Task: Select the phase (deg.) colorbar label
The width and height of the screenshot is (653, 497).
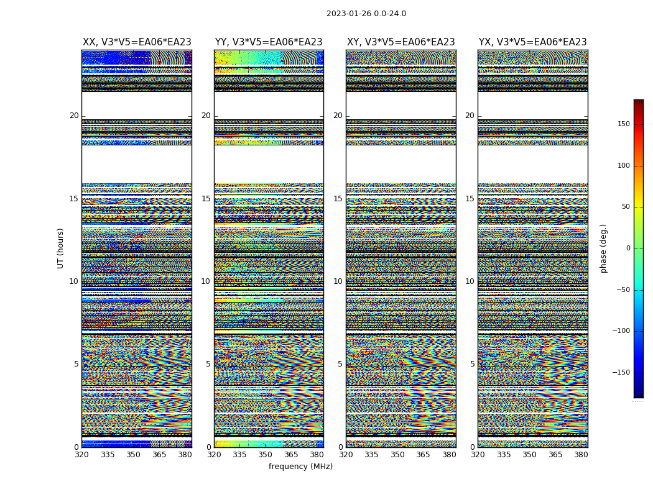Action: tap(603, 248)
